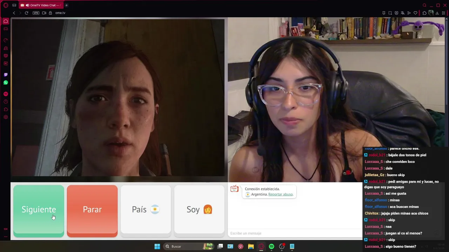Mute the OmeTV tab audio icon
This screenshot has width=449, height=252.
(27, 5)
